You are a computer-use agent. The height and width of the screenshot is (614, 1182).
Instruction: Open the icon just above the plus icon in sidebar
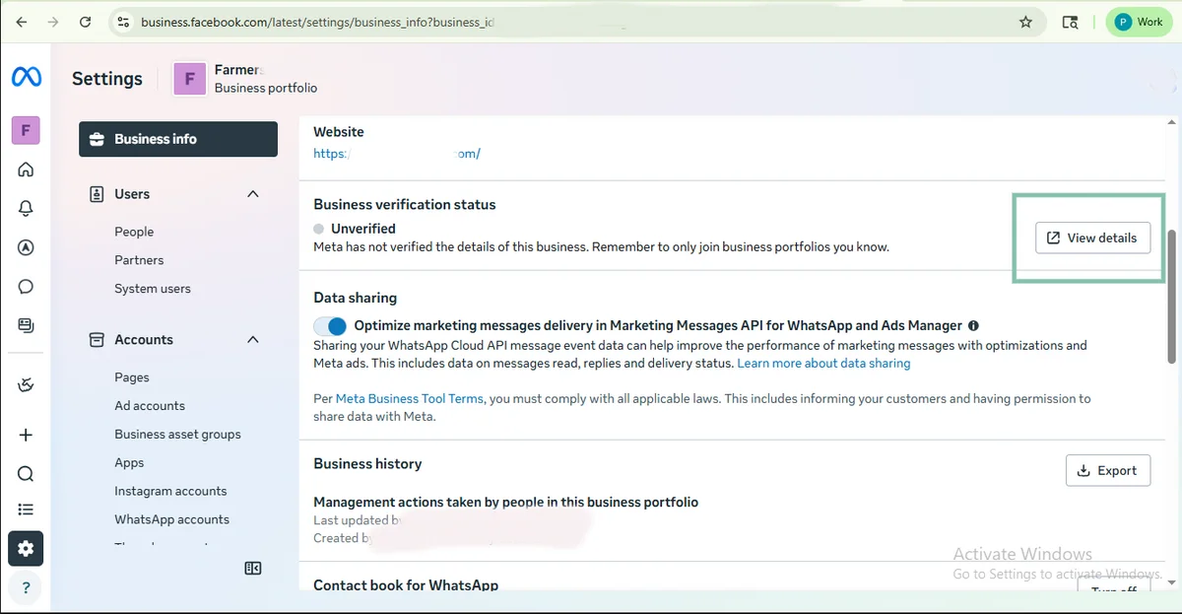pyautogui.click(x=26, y=384)
